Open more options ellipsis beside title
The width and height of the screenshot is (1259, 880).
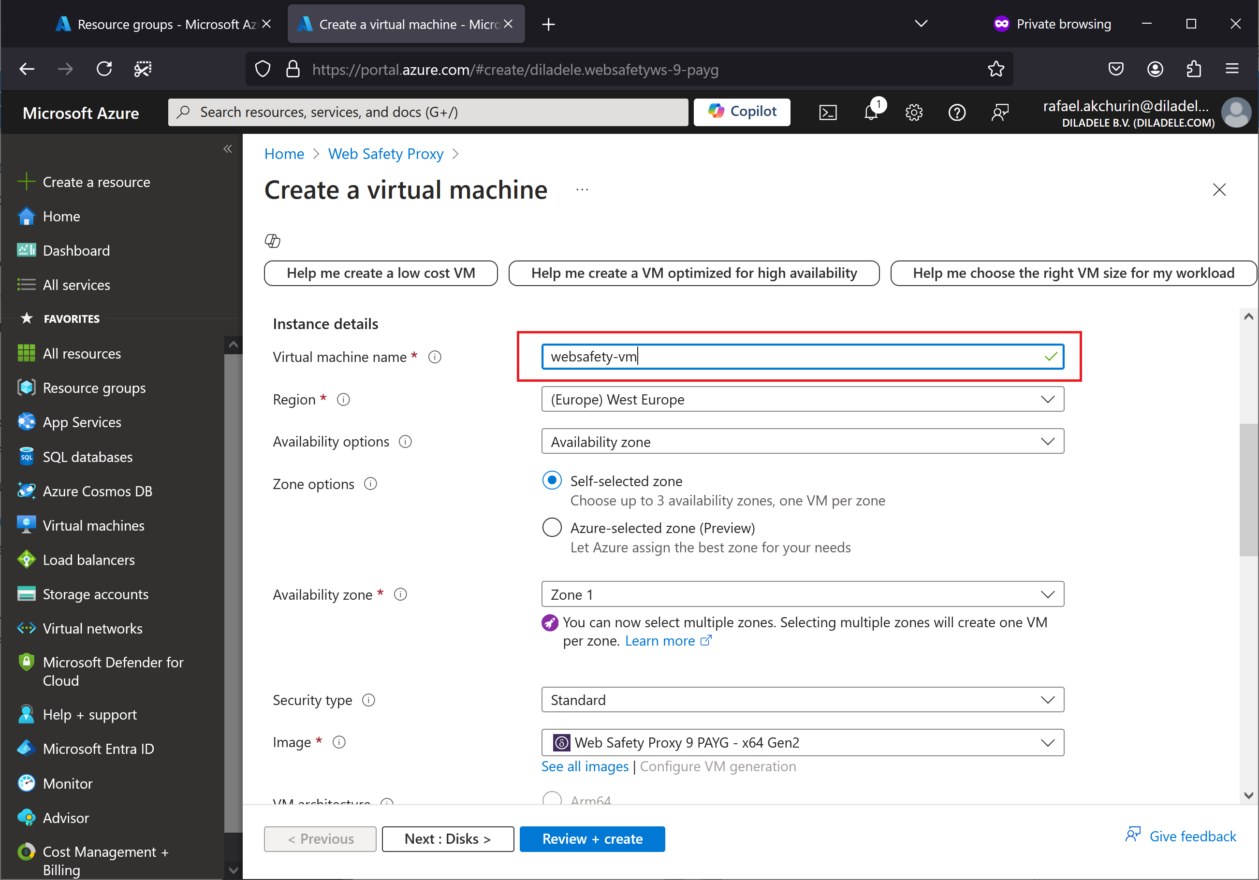582,190
